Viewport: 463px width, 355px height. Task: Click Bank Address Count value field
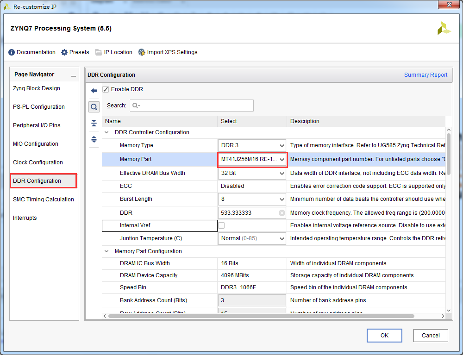pos(252,300)
